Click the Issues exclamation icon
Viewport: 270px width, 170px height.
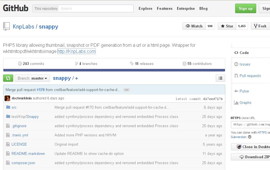[236, 64]
